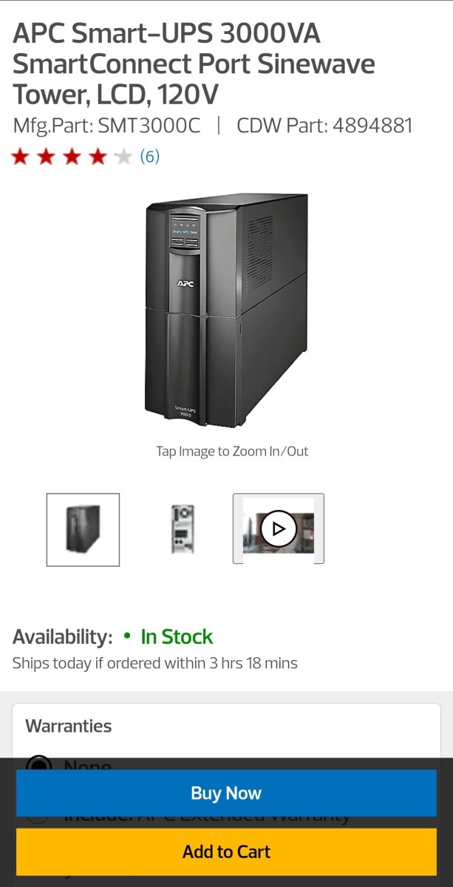This screenshot has width=453, height=887.
Task: Click the green in-stock dot indicator
Action: (127, 636)
